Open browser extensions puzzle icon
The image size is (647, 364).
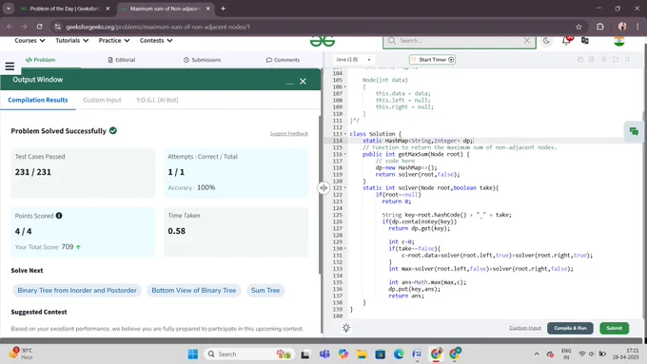[600, 27]
